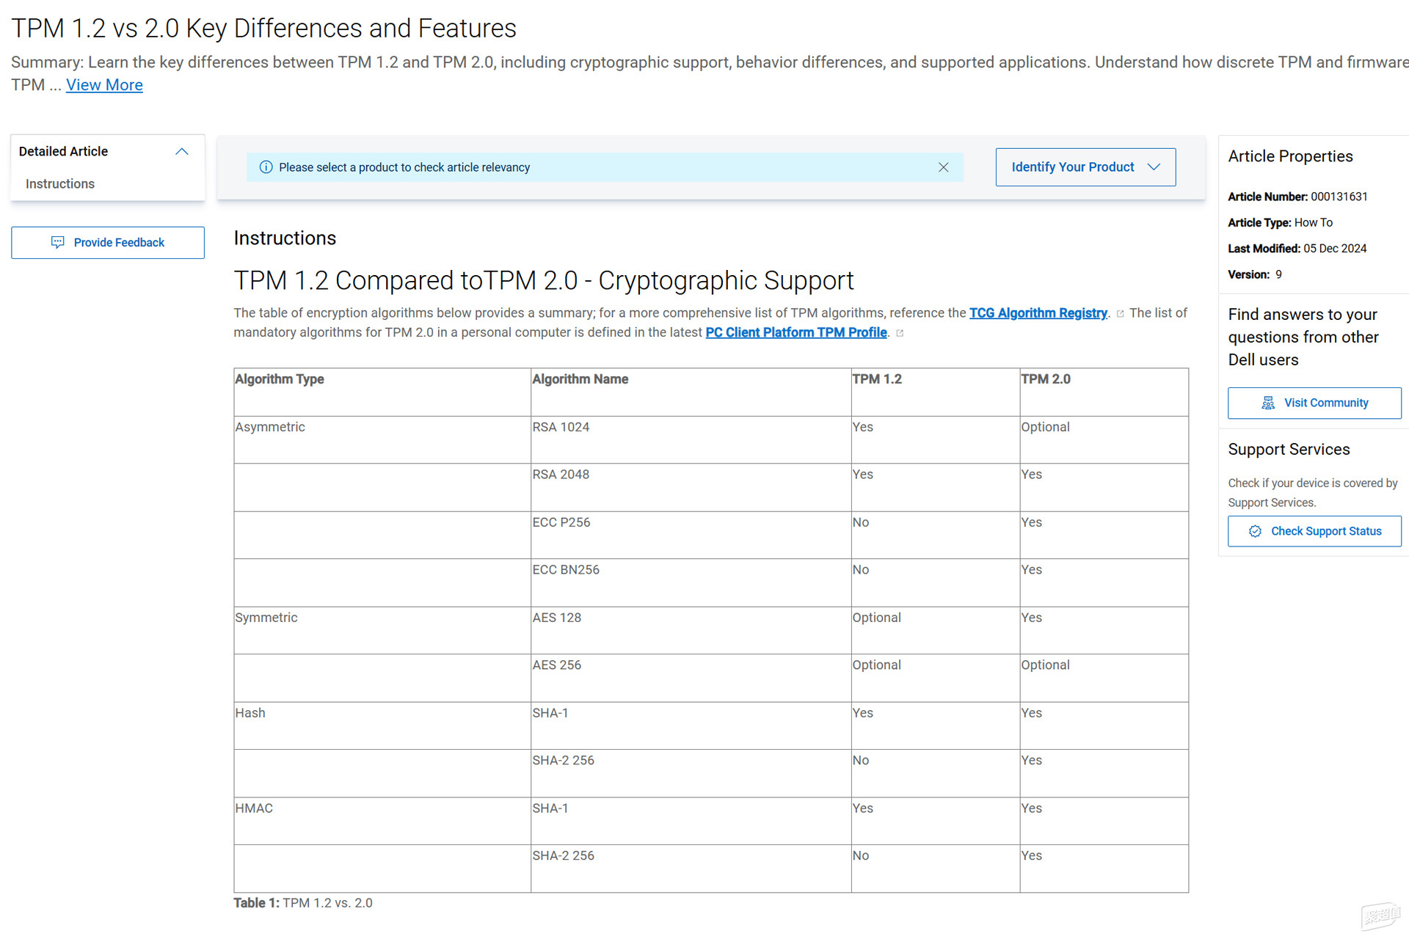1409x939 pixels.
Task: Click the Check Support Status button
Action: (1314, 532)
